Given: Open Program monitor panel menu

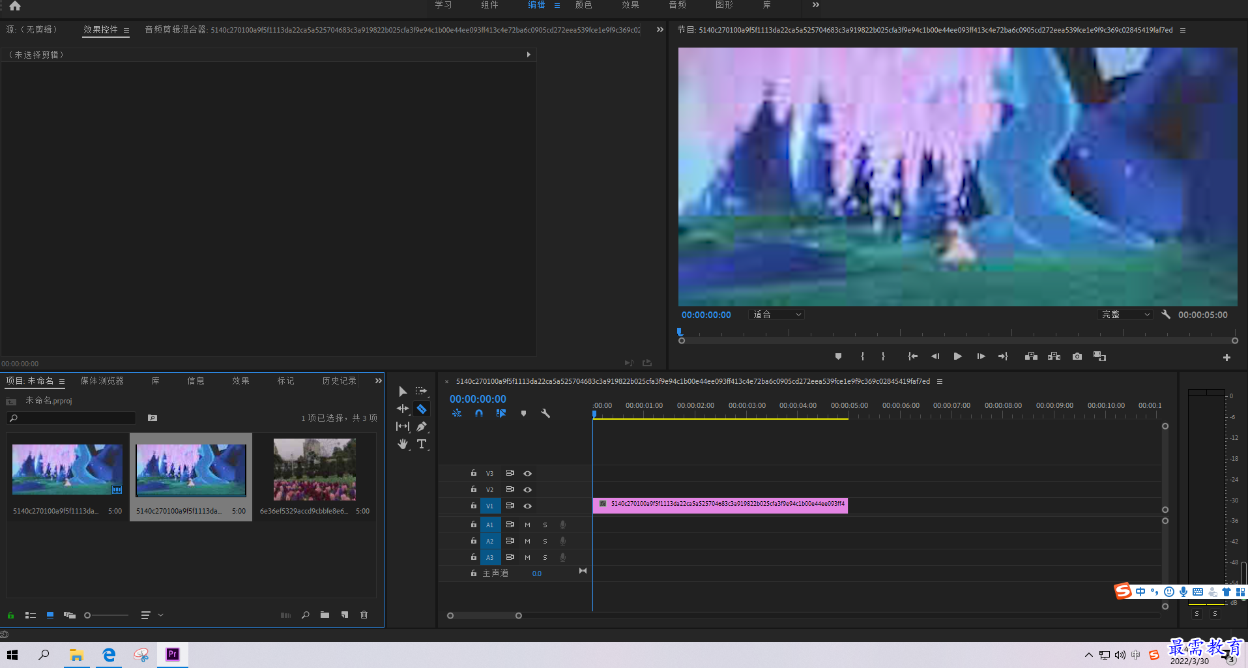Looking at the screenshot, I should click(x=1183, y=30).
